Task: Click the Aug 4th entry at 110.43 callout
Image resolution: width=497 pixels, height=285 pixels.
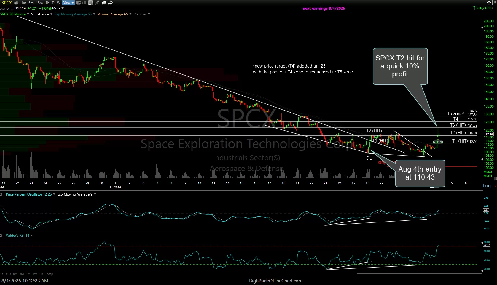Action: click(420, 173)
